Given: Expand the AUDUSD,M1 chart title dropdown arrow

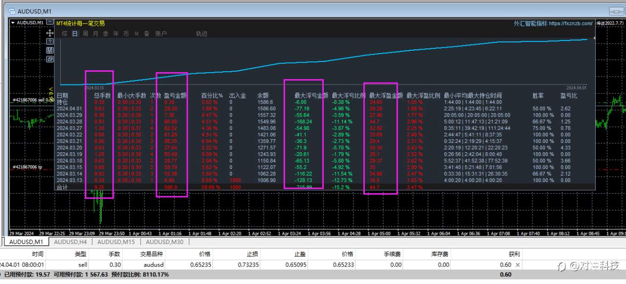Looking at the screenshot, I should point(13,22).
